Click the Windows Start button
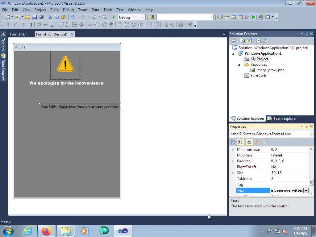The image size is (316, 237). (x=8, y=231)
